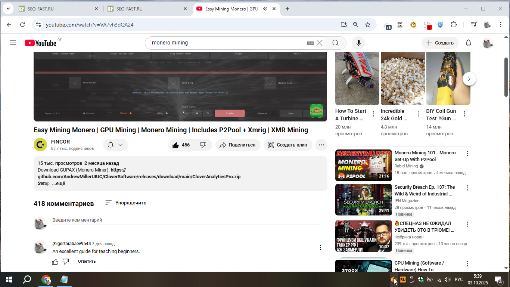
Task: Open options for the igortarabaev9544 comment
Action: (320, 247)
